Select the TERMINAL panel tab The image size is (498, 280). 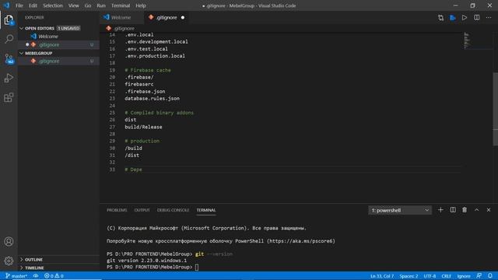(205, 210)
